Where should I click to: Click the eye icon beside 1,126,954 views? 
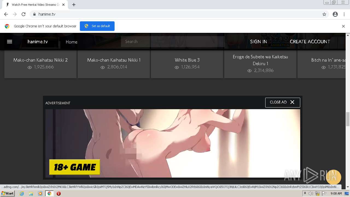click(177, 67)
